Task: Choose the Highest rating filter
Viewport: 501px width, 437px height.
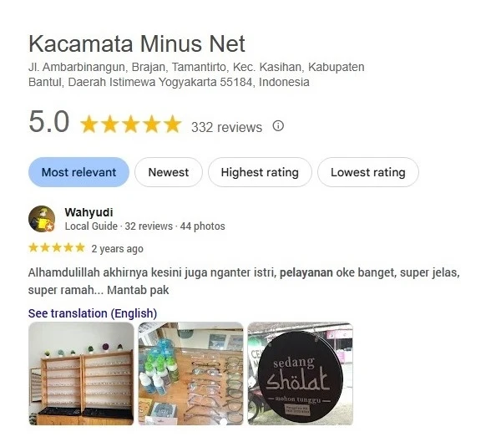Action: tap(260, 172)
